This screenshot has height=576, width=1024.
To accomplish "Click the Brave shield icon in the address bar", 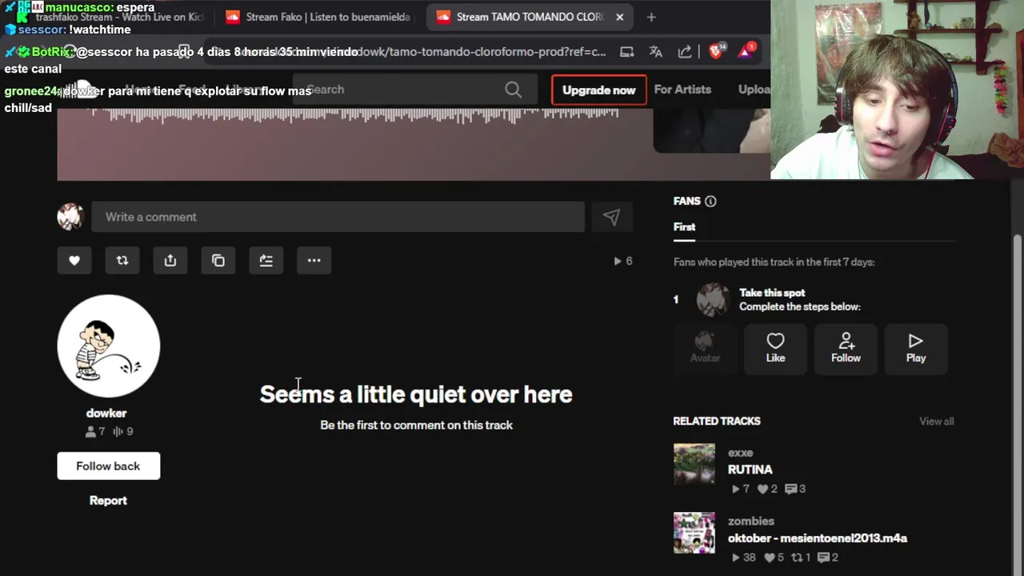I will pos(716,51).
